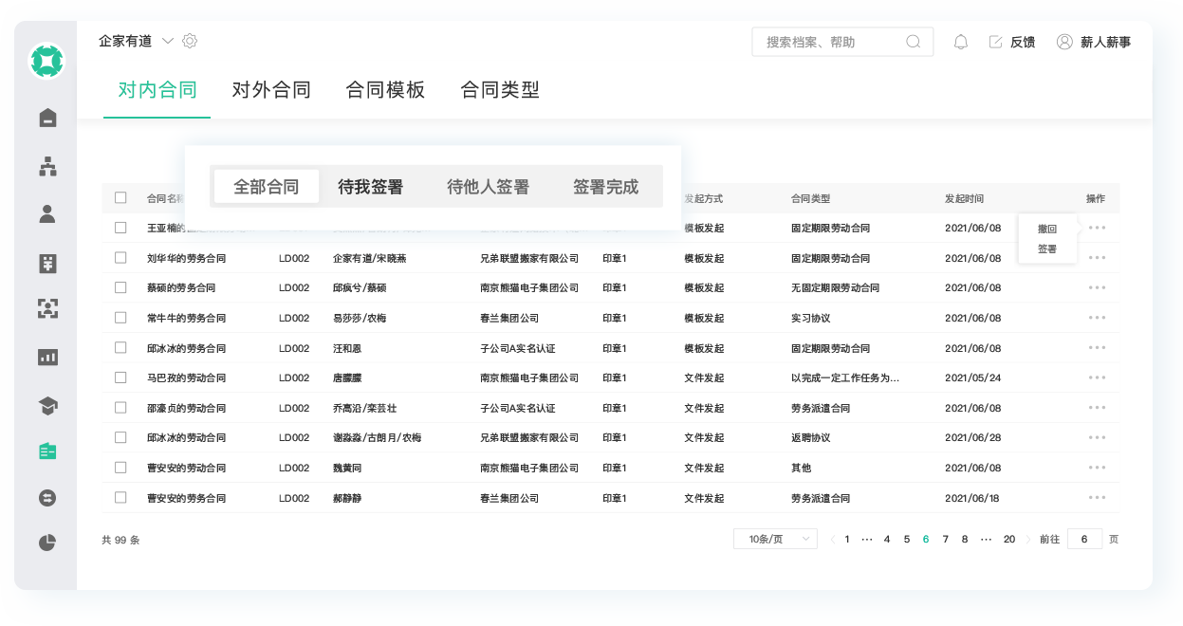Image resolution: width=1183 pixels, height=626 pixels.
Task: Click the notification bell icon
Action: click(x=960, y=41)
